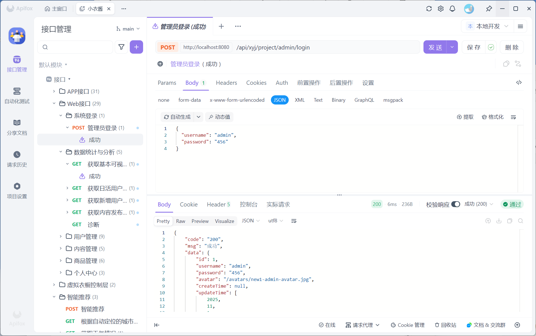Download the response body via download icon
The height and width of the screenshot is (336, 536).
coord(499,221)
